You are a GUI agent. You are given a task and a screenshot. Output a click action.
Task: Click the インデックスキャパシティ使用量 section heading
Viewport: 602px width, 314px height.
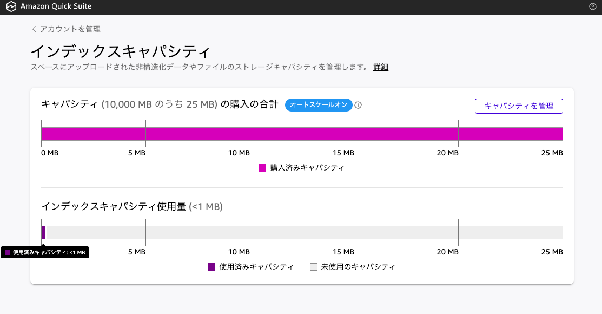tap(114, 206)
